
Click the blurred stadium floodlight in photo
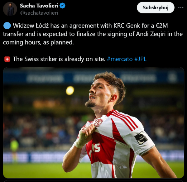[x=70, y=90]
